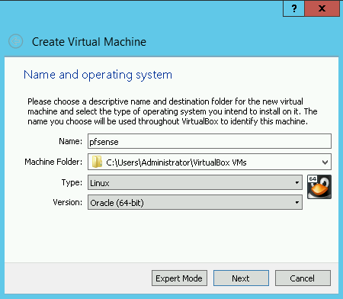
Task: Click the 'Machine Folder:' label
Action: [x=53, y=162]
